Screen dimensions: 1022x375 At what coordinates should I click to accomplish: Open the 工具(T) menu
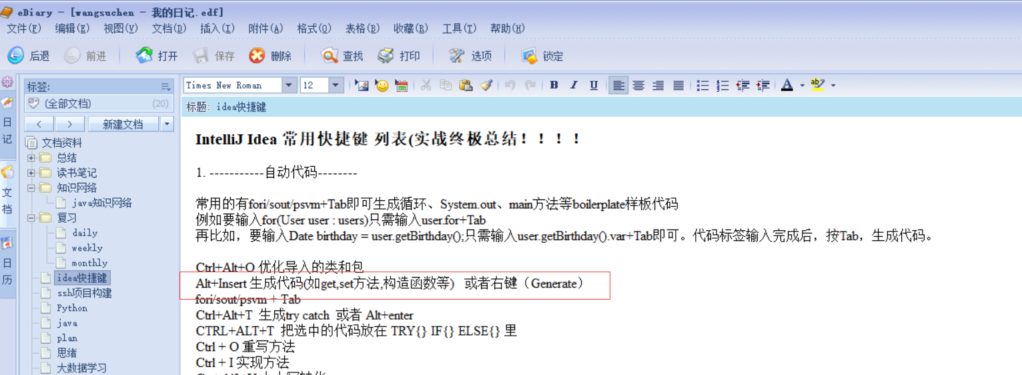click(460, 29)
